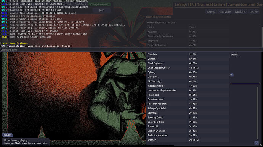
Task: Select the Station Engineer role row
Action: 188,131
